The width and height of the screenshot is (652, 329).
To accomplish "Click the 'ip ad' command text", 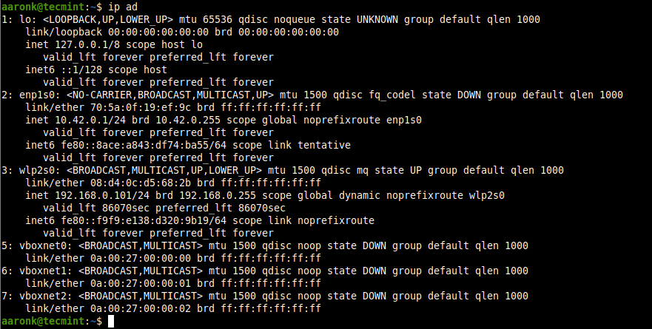I will (123, 7).
